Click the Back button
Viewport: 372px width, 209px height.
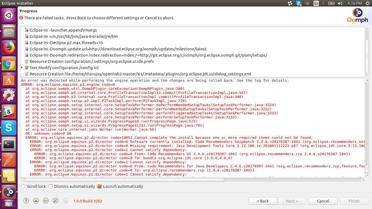click(x=263, y=201)
